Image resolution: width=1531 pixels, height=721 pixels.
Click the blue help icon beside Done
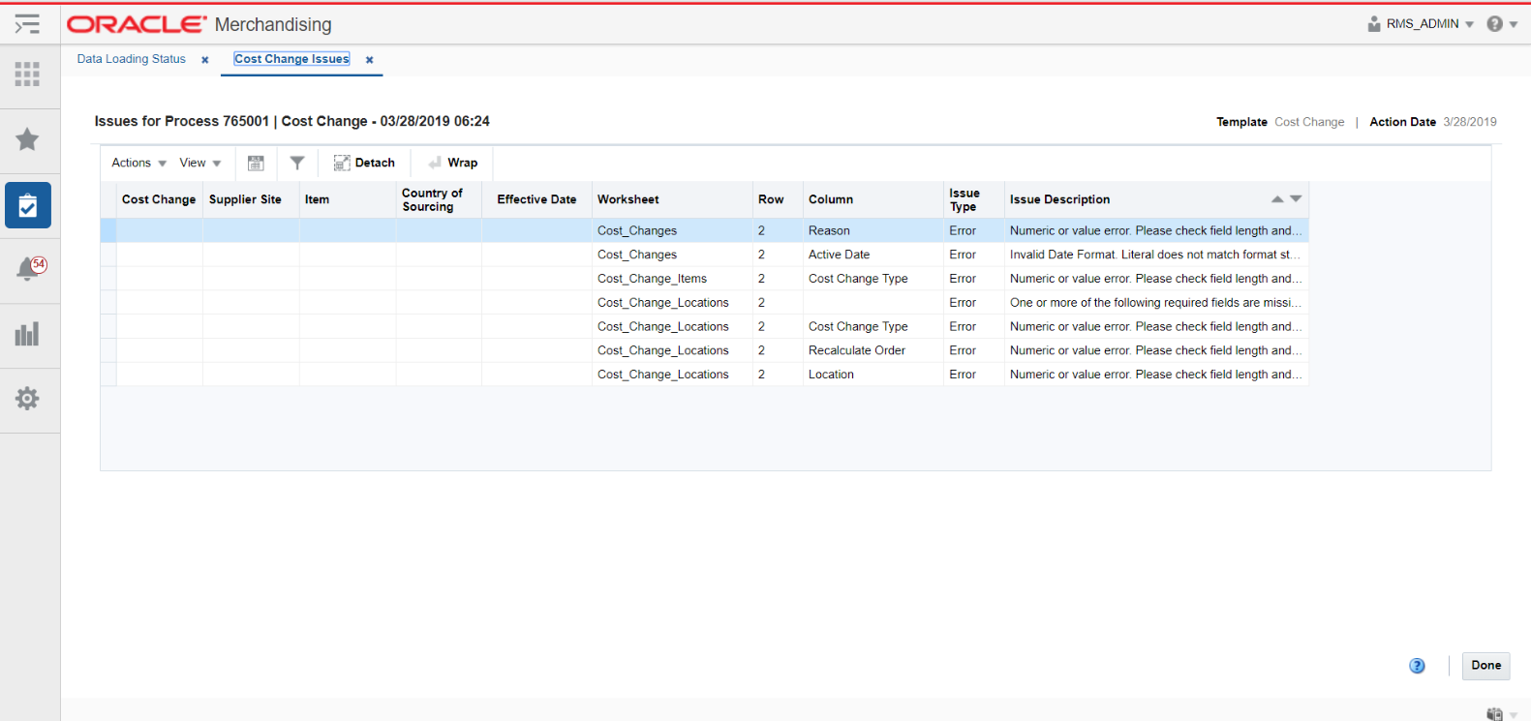1417,666
